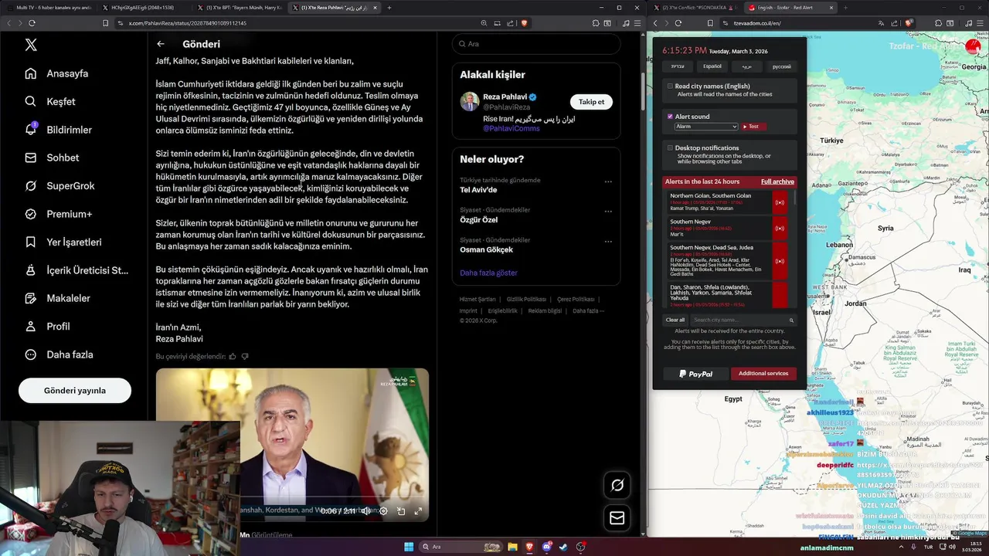Bookmark the X page in address bar
Viewport: 989px width, 556px height.
pos(105,23)
